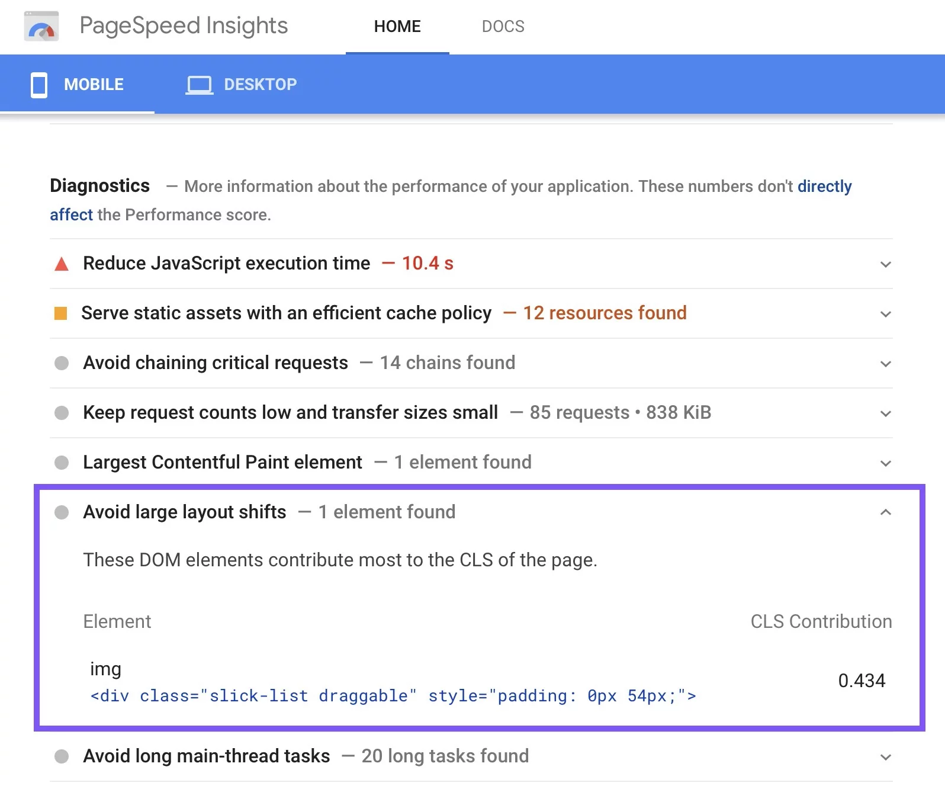This screenshot has width=945, height=789.
Task: Click the 0.434 CLS value
Action: tap(862, 681)
